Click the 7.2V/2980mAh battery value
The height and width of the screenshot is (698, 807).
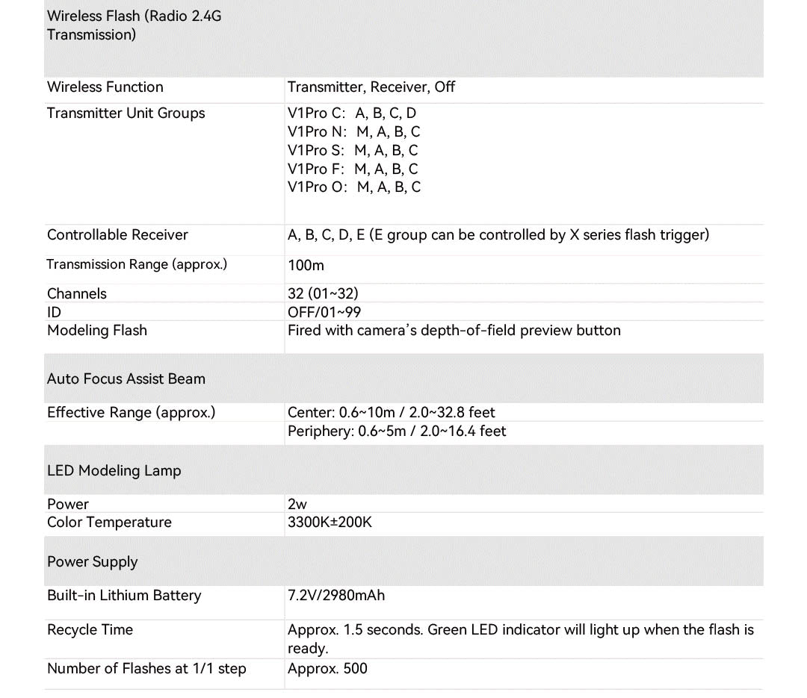pos(336,596)
